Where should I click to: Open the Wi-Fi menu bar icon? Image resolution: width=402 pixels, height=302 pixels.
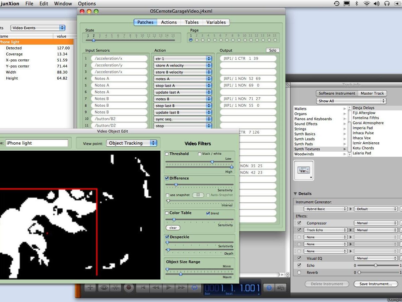(x=366, y=4)
